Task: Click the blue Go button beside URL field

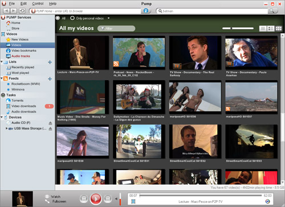Action: (x=146, y=11)
